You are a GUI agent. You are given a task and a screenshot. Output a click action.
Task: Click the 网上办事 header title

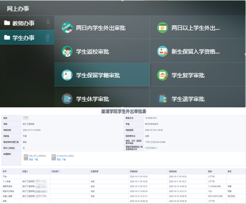18,9
